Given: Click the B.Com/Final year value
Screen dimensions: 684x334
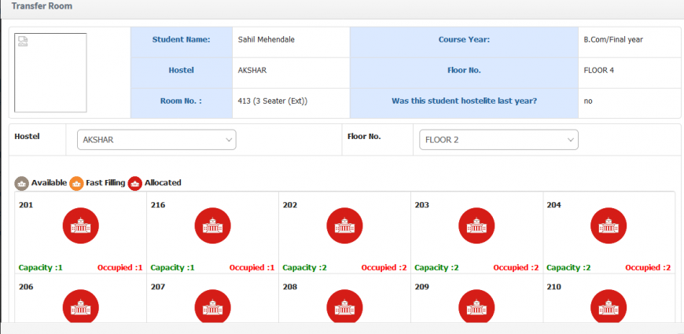Looking at the screenshot, I should click(613, 39).
